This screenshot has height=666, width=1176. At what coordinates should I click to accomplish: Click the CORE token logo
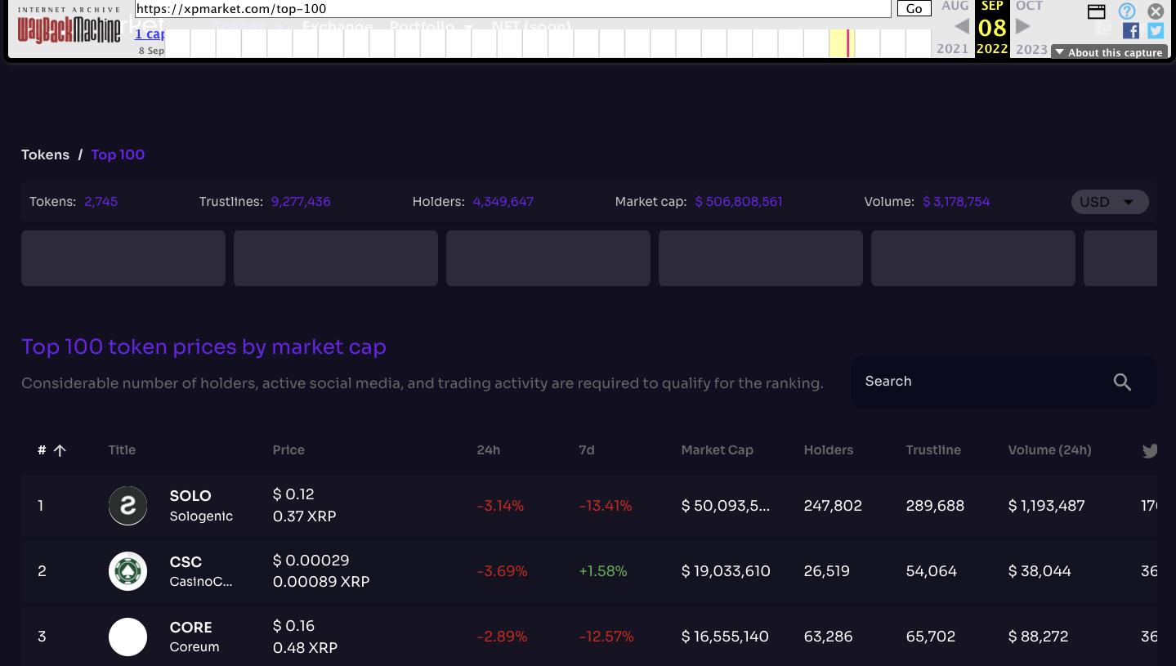coord(127,637)
